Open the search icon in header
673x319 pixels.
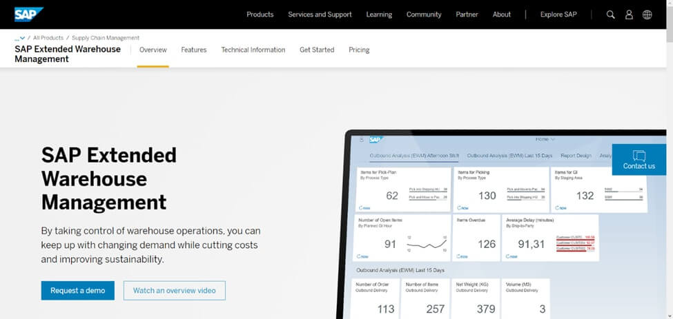[610, 14]
